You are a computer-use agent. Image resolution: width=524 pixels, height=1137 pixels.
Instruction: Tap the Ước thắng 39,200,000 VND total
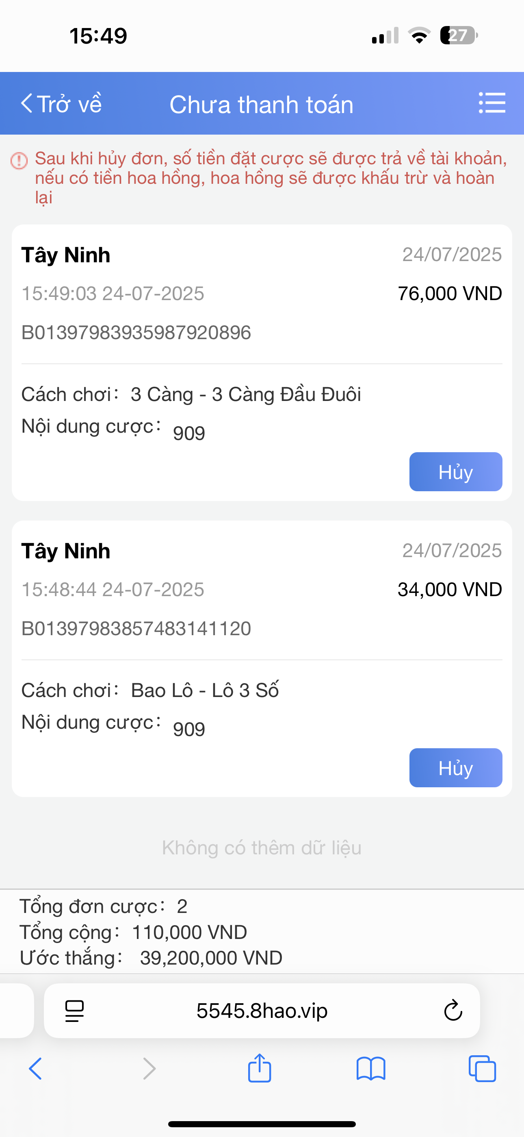(x=151, y=958)
